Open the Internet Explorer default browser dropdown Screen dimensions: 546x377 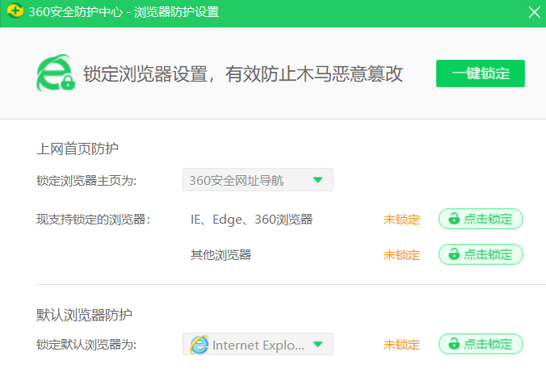pyautogui.click(x=258, y=344)
